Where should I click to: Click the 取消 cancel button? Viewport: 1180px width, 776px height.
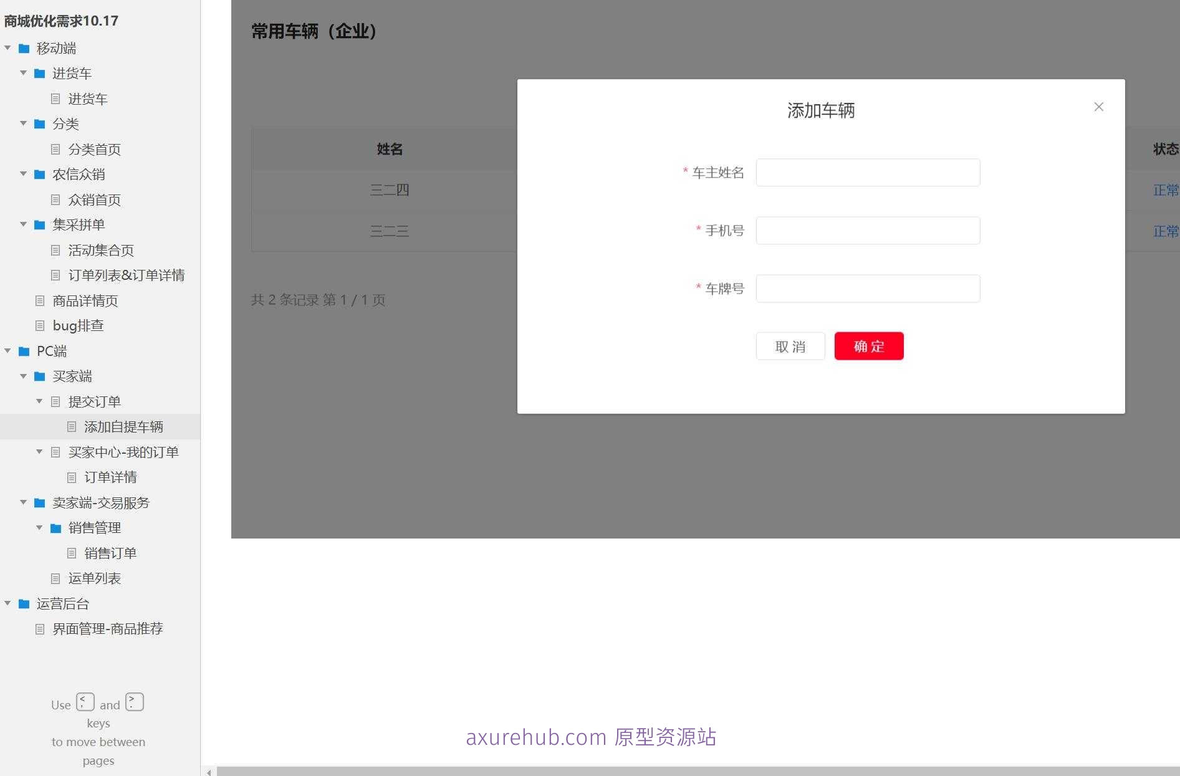click(790, 346)
